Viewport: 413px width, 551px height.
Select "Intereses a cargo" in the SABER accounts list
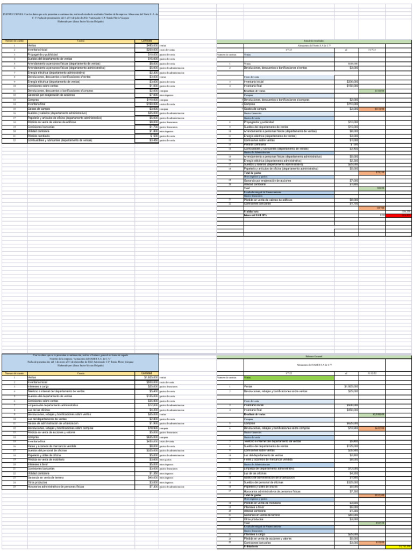[38, 386]
